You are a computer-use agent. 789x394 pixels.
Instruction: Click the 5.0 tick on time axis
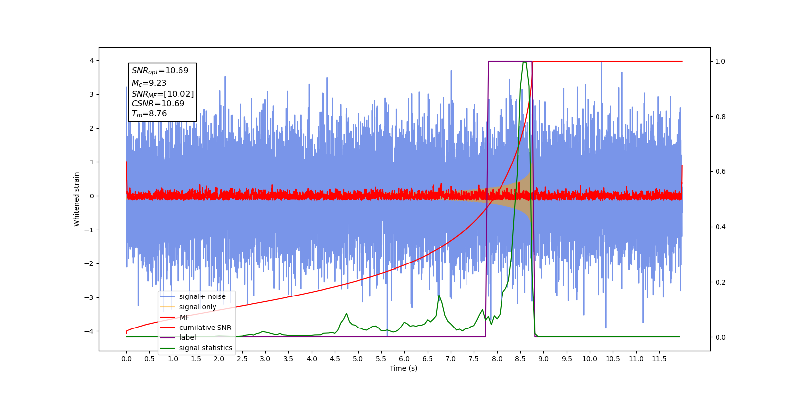click(358, 359)
